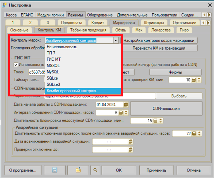This screenshot has width=214, height=178.
Task: Click the open folder icon button
Action: coord(78,170)
